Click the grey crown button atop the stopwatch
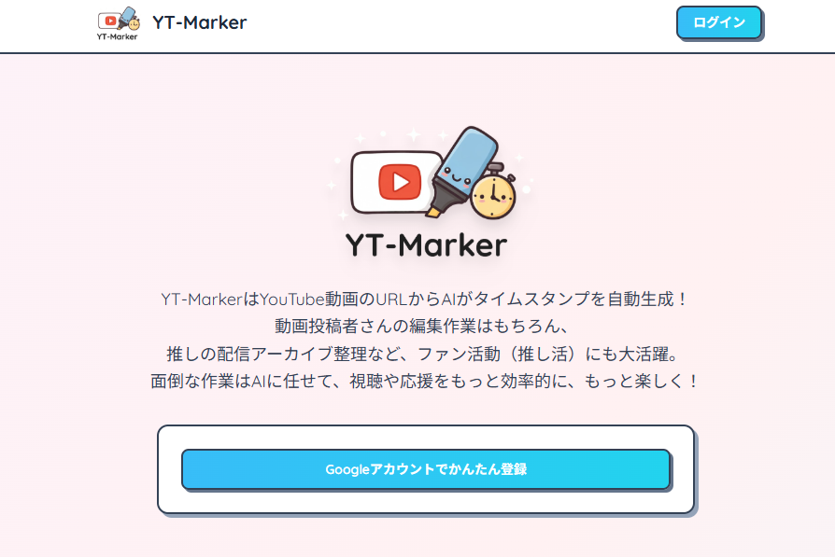The height and width of the screenshot is (557, 835). [x=496, y=169]
